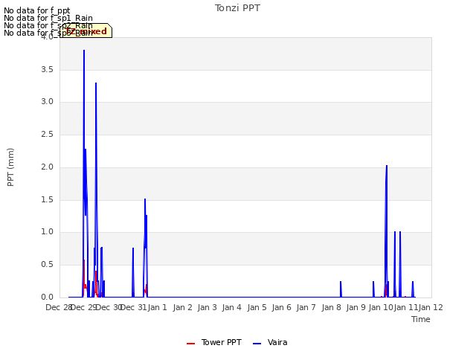Click the TZ_mixed annotation box

coord(86,30)
